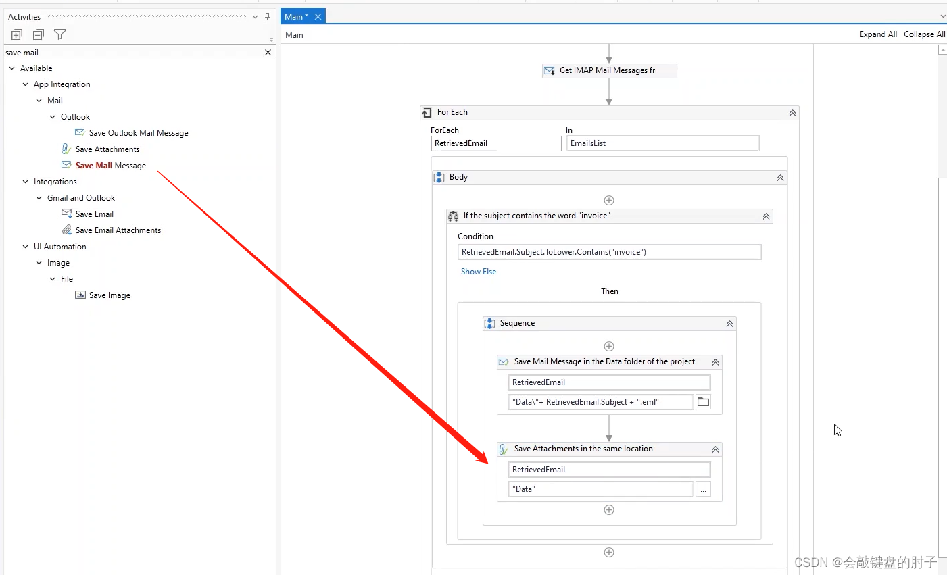Image resolution: width=947 pixels, height=575 pixels.
Task: Select the Get IMAP Mail Messages activity
Action: pos(609,70)
